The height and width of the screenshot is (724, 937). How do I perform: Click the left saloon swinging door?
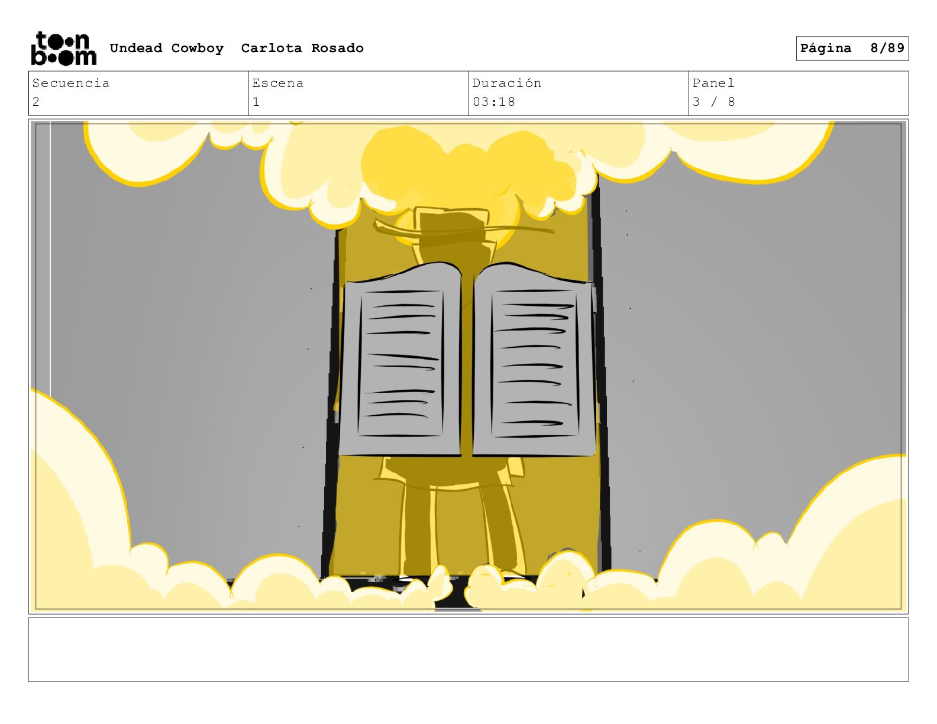[x=400, y=360]
